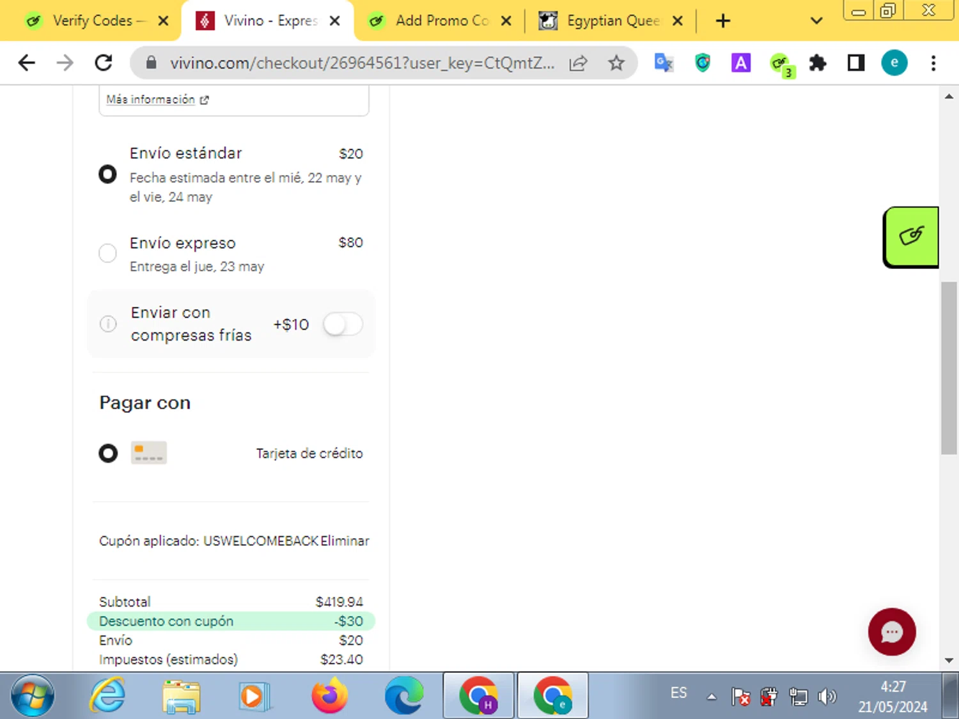This screenshot has width=959, height=719.
Task: Launch Internet Explorer from taskbar
Action: click(x=107, y=695)
